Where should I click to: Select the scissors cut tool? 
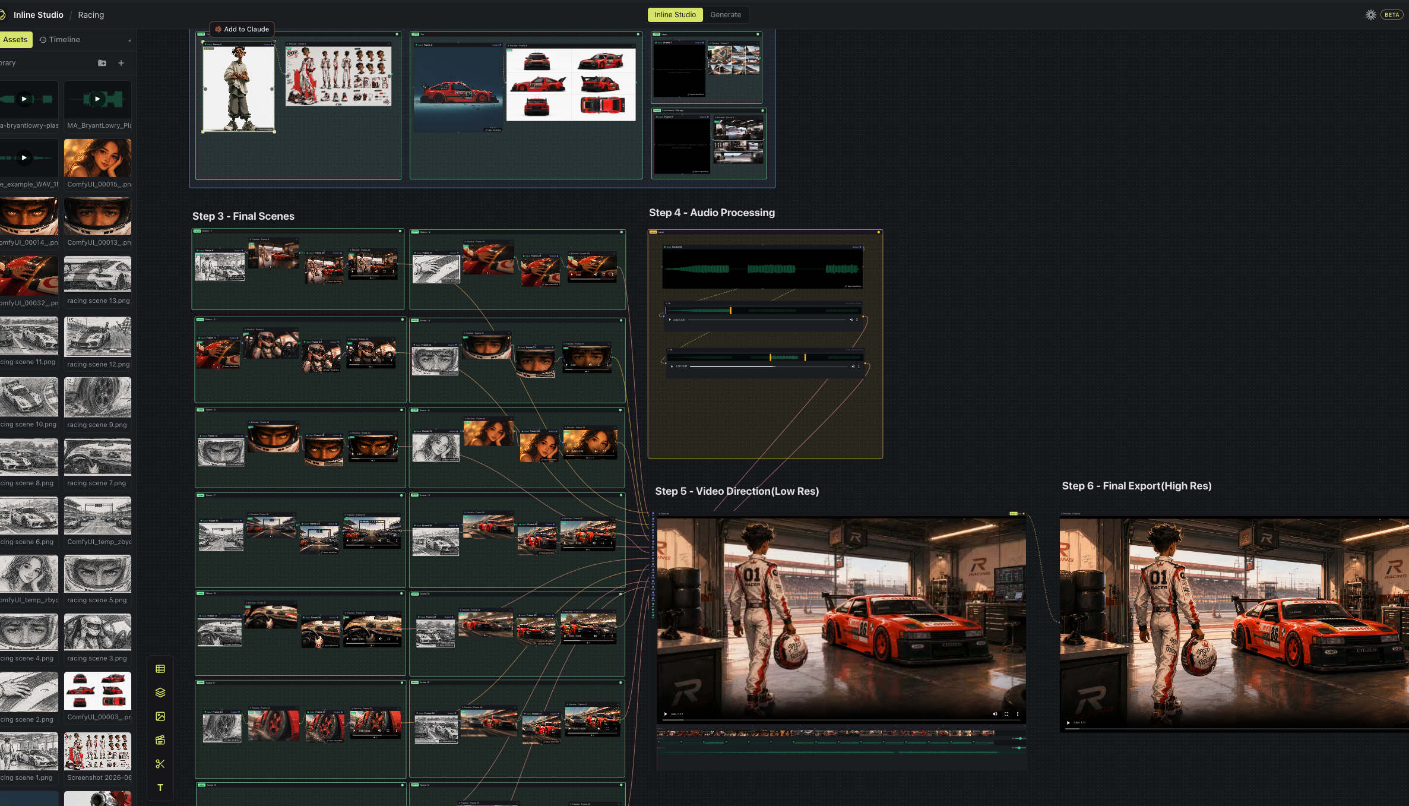[160, 764]
